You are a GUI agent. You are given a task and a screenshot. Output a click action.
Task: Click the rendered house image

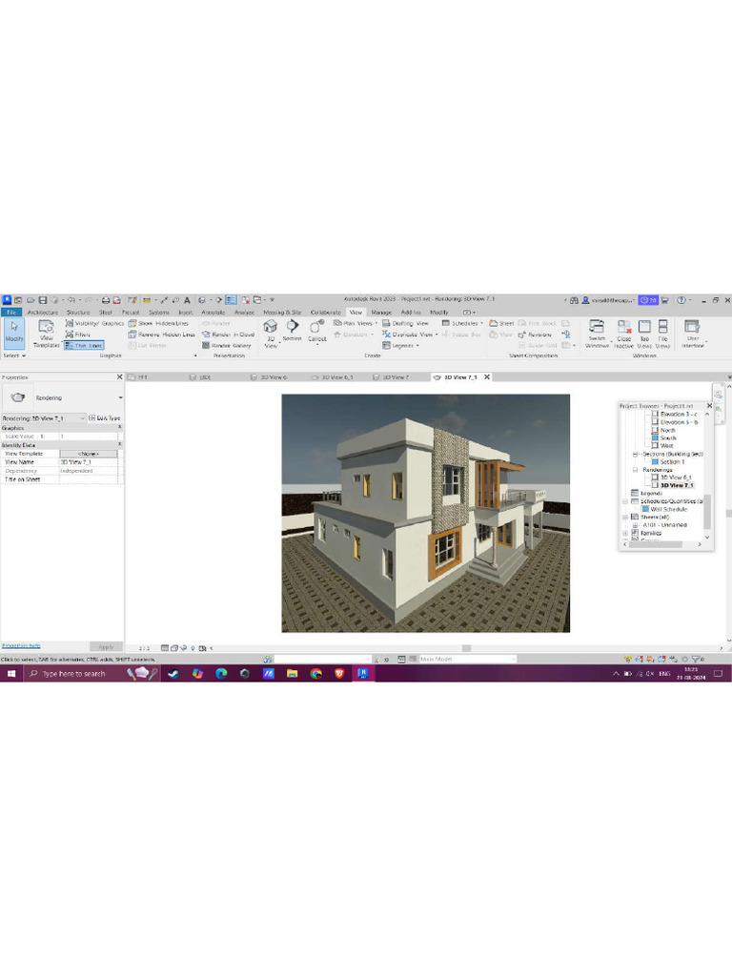click(x=426, y=513)
